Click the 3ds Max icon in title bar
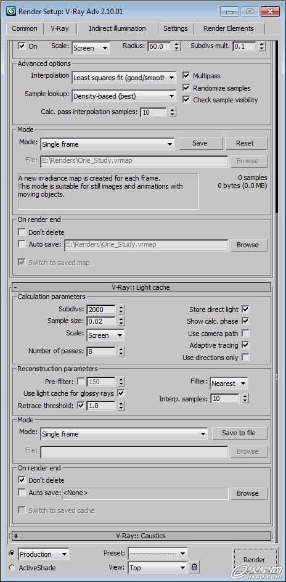 [12, 11]
